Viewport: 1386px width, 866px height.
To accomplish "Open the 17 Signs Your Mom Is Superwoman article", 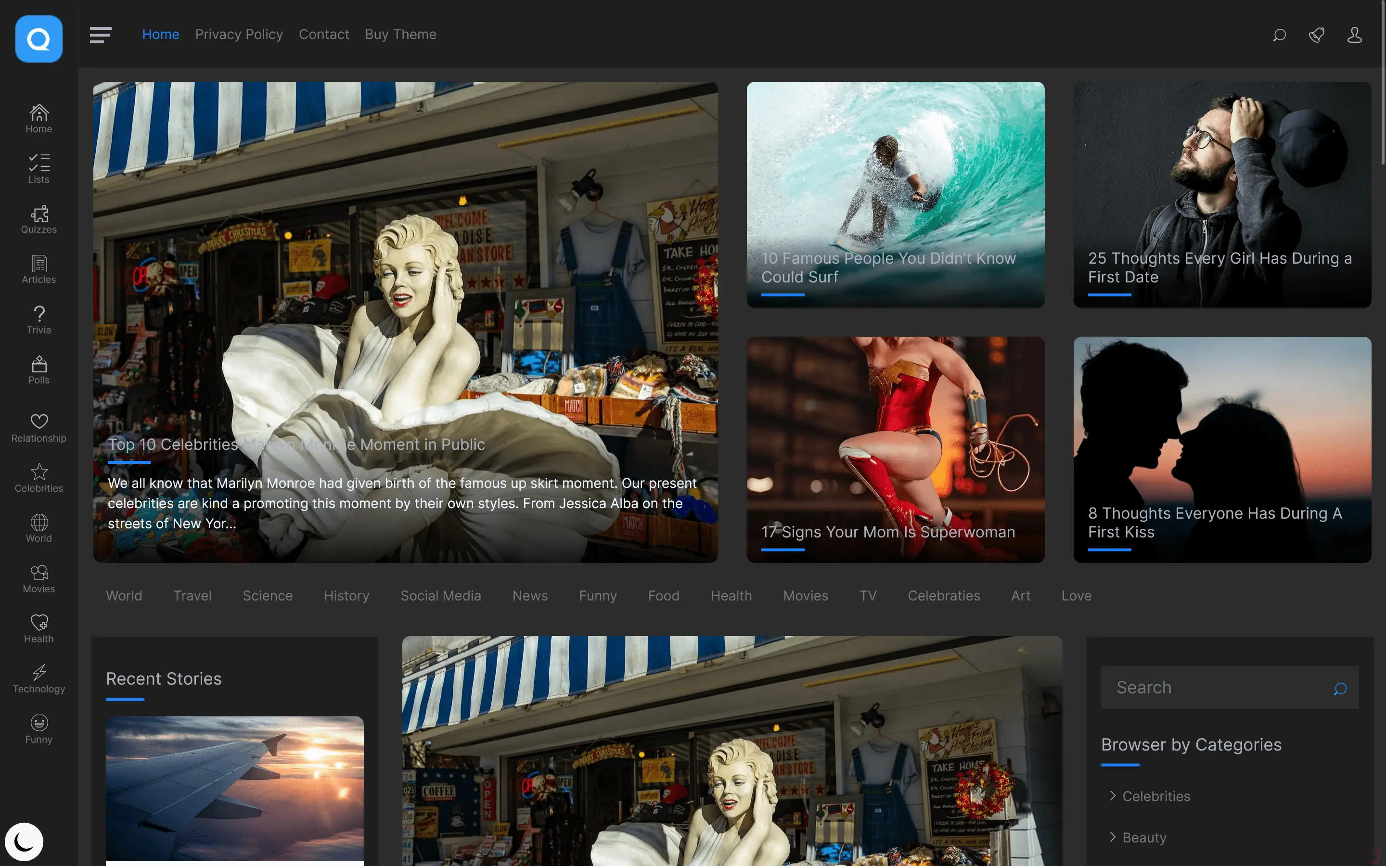I will (888, 532).
